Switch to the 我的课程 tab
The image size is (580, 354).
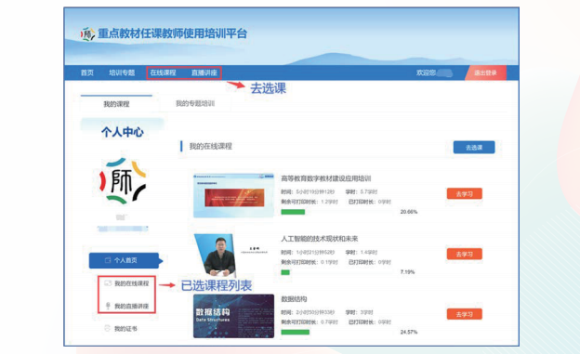[116, 104]
